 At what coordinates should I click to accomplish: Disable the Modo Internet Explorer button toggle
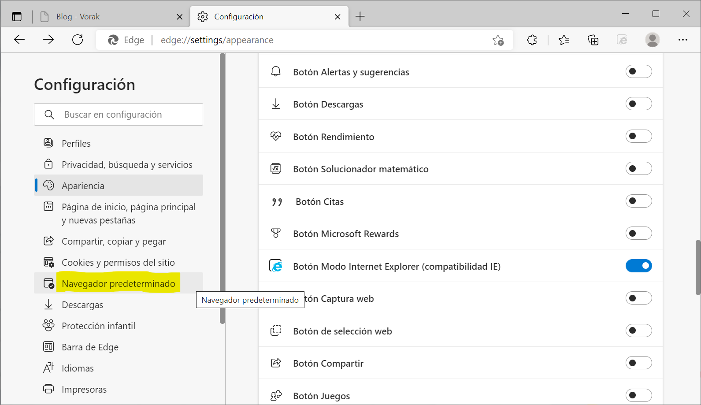coord(638,266)
